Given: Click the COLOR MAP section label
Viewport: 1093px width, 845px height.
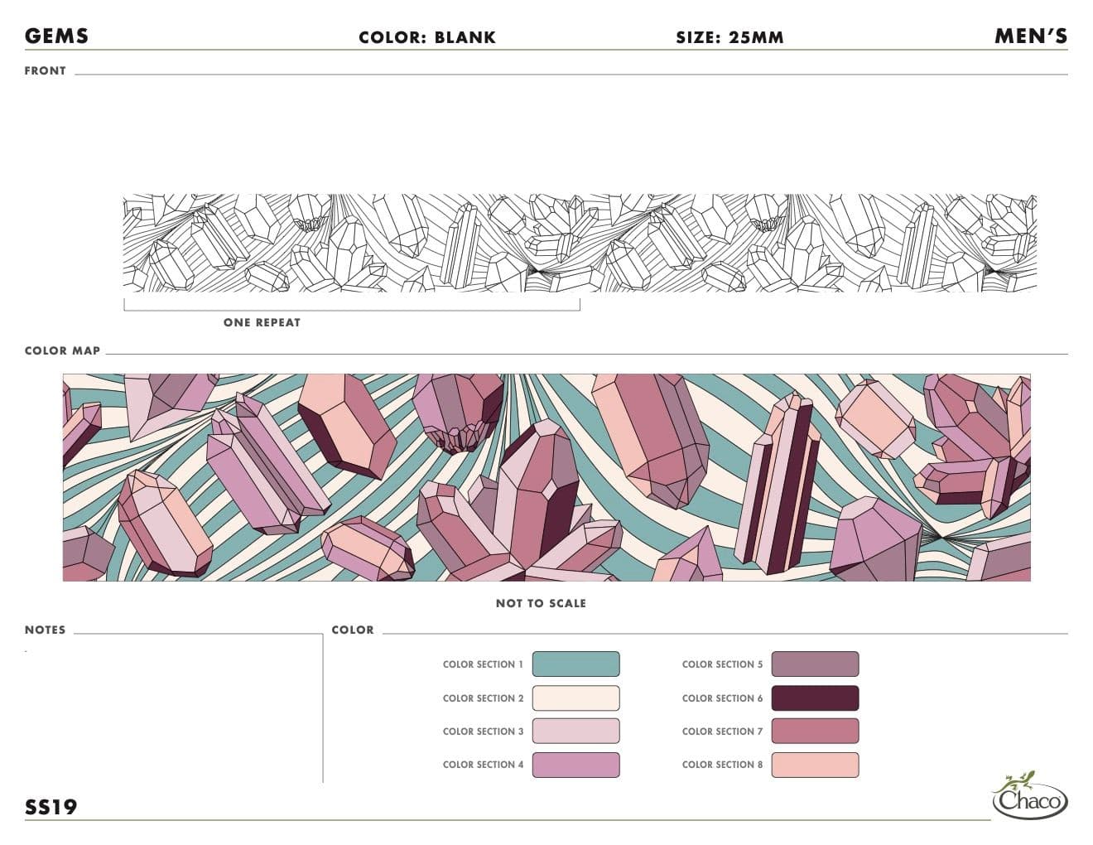Looking at the screenshot, I should click(x=62, y=350).
